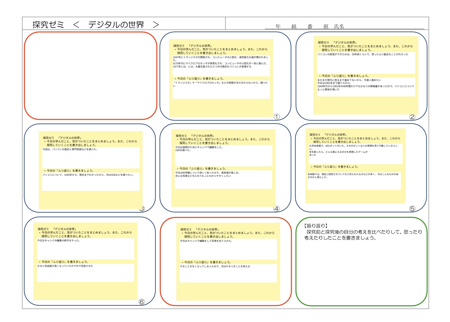Viewport: 450px width, 322px height.
Task: Click the circled number ② marker
Action: [x=412, y=117]
